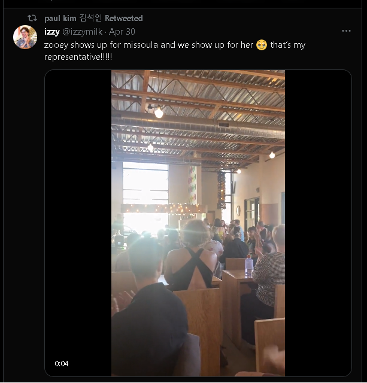
Task: Click the 'izzy' display name
Action: (52, 32)
